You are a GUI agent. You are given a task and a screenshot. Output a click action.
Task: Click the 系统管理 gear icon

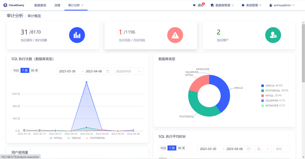243,5
